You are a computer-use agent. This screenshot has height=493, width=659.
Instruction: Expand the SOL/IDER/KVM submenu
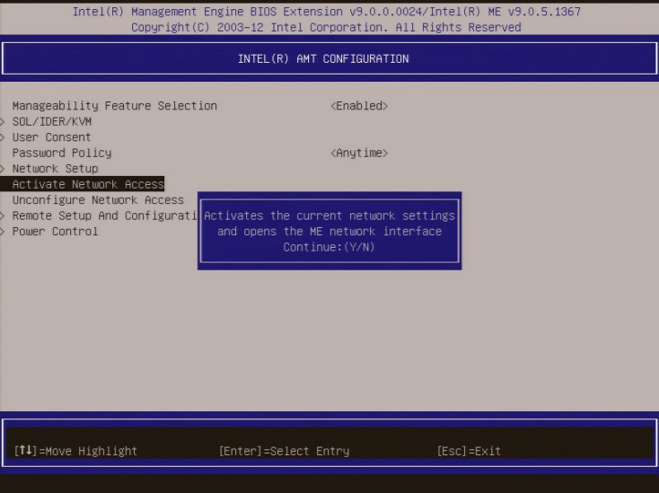52,122
